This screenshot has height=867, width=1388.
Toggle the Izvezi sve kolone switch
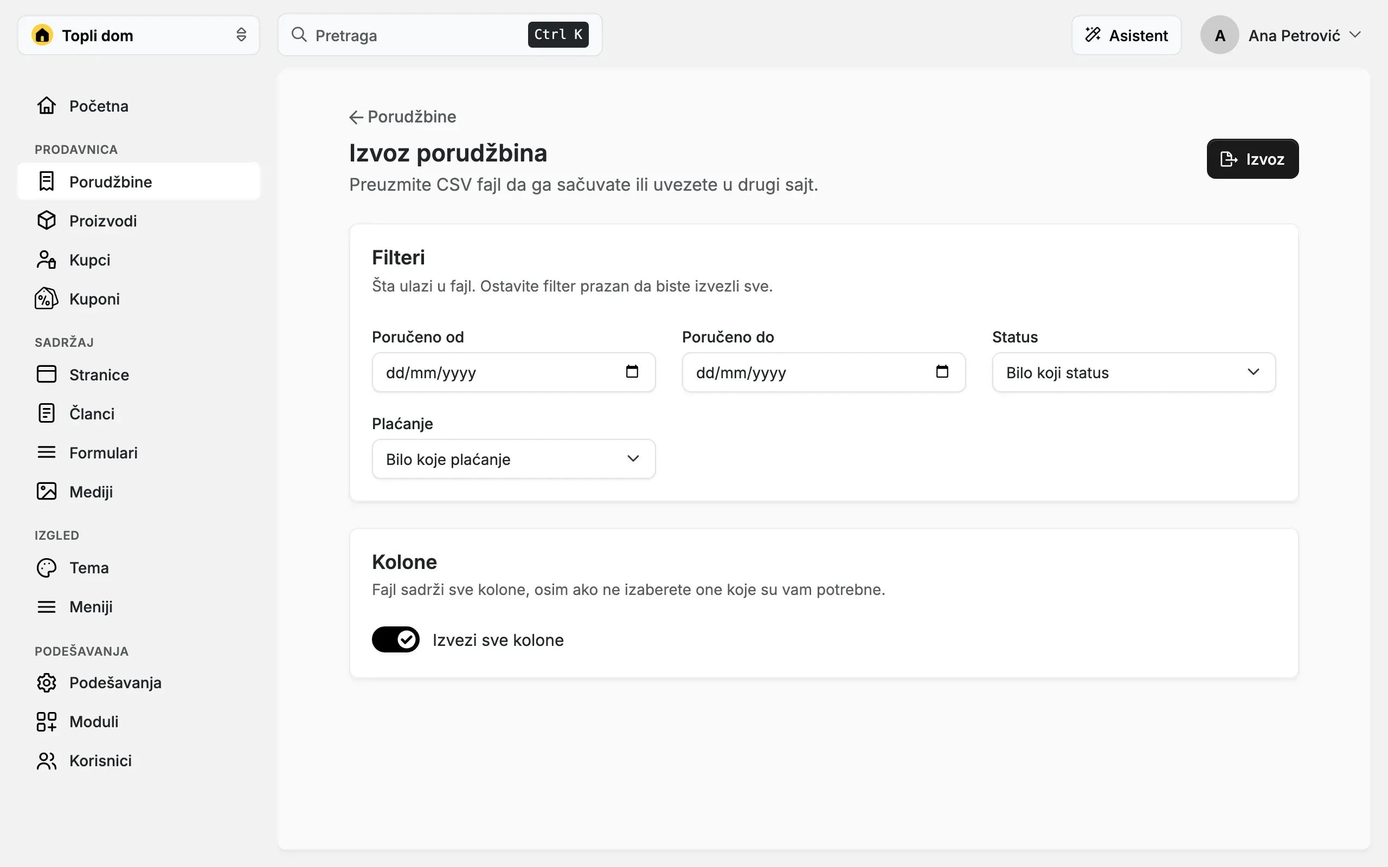point(396,639)
